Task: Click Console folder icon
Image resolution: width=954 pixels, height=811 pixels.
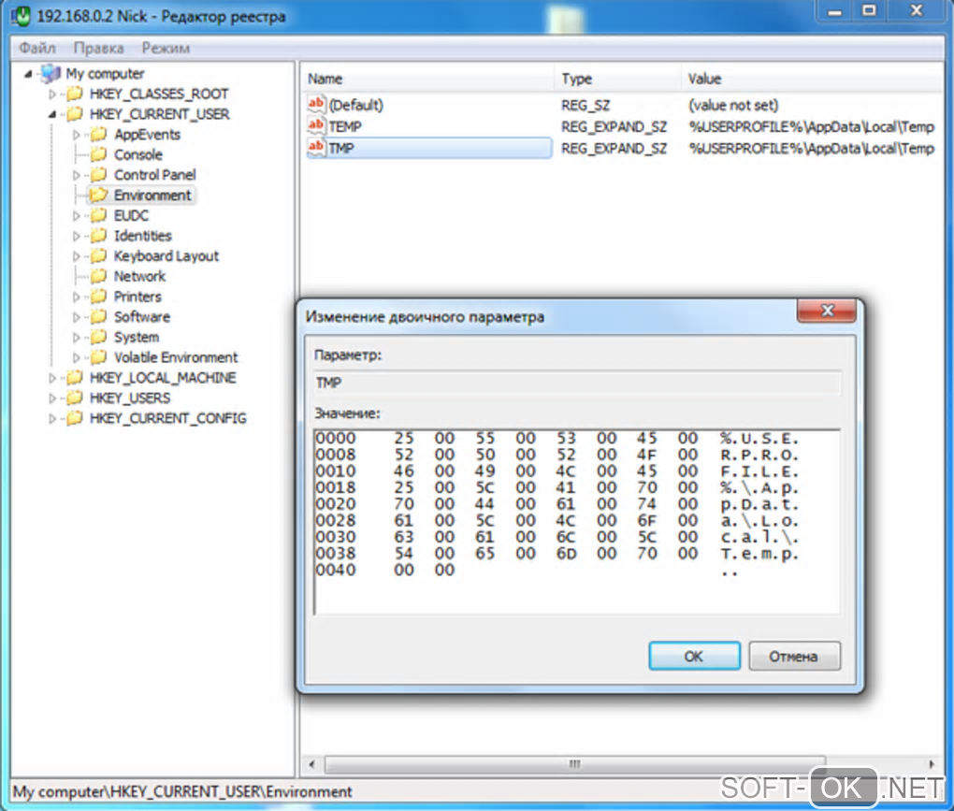Action: (98, 154)
